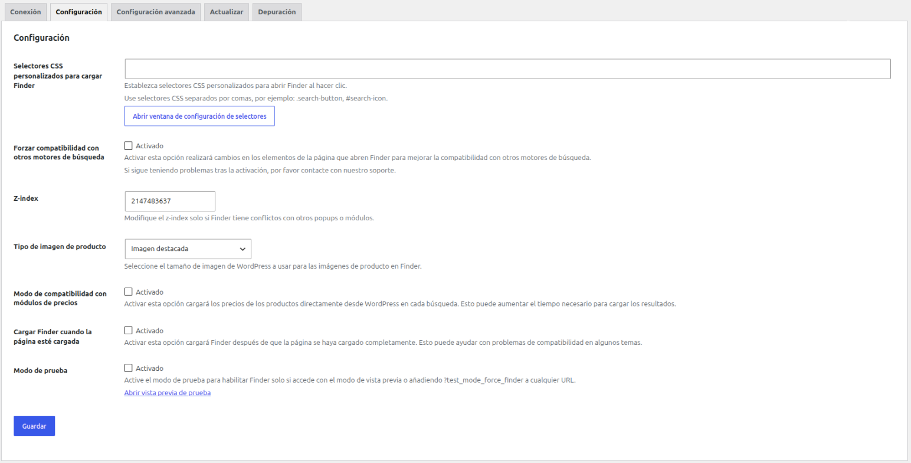Go to the Actualizar tab
Viewport: 911px width, 463px height.
pyautogui.click(x=227, y=12)
